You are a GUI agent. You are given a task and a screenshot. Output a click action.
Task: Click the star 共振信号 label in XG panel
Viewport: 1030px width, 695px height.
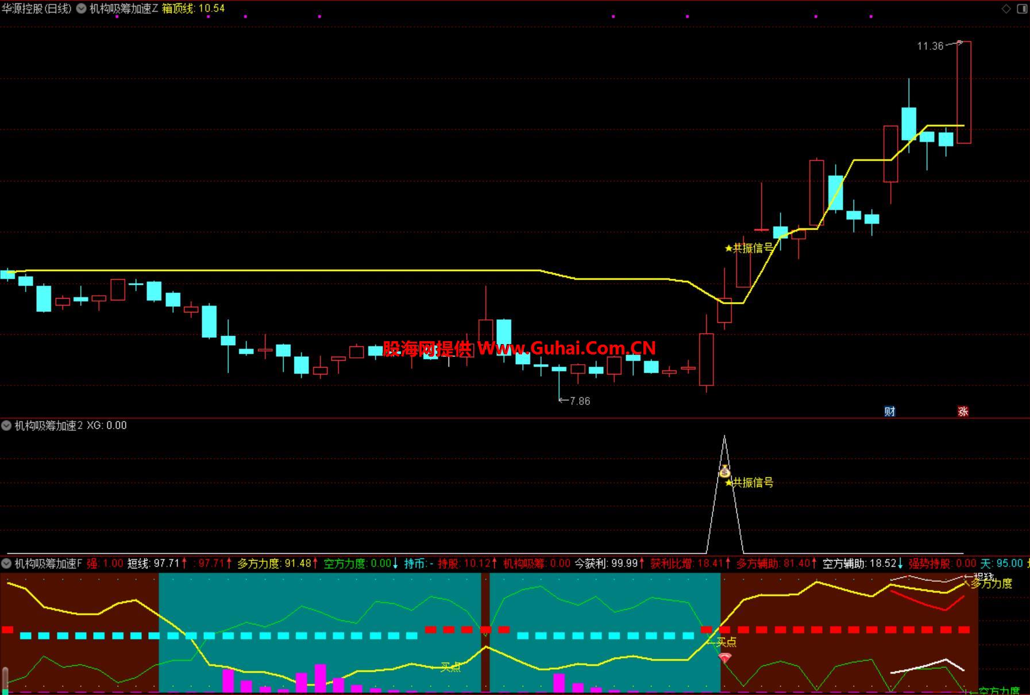pos(749,482)
